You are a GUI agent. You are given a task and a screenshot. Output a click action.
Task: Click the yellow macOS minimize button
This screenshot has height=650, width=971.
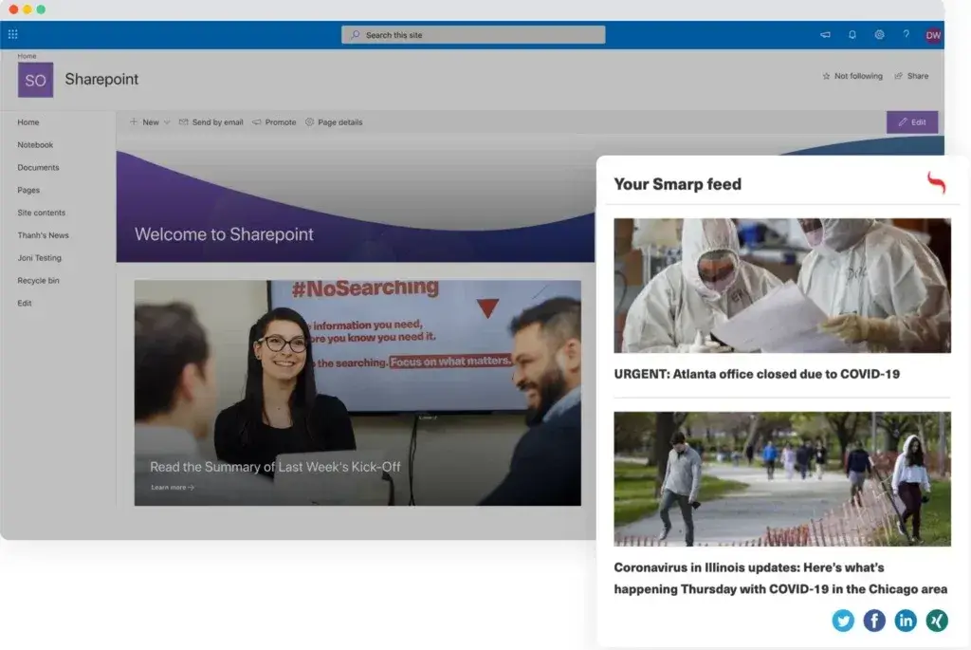[27, 9]
